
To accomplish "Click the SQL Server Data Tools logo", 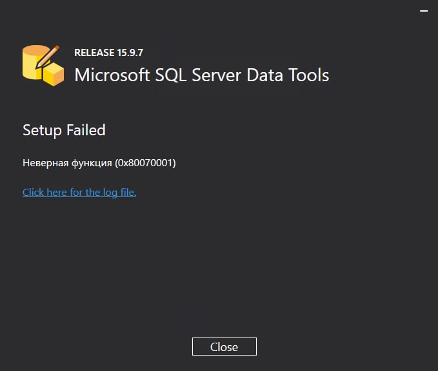I will 43,65.
